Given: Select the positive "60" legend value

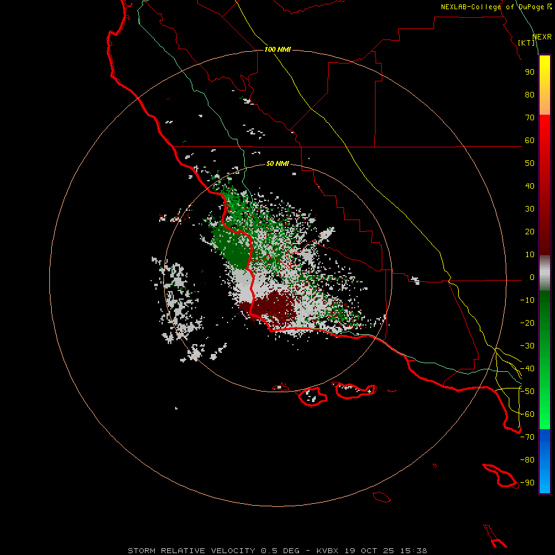Looking at the screenshot, I should point(530,141).
